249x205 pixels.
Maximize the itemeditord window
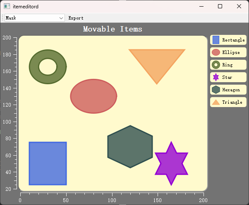click(x=220, y=6)
